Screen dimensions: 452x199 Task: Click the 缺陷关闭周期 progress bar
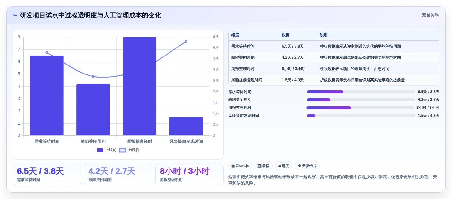tap(361, 100)
